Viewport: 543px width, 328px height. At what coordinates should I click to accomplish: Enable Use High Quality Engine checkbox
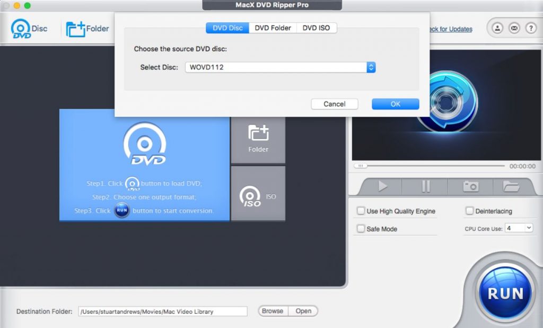click(x=361, y=211)
